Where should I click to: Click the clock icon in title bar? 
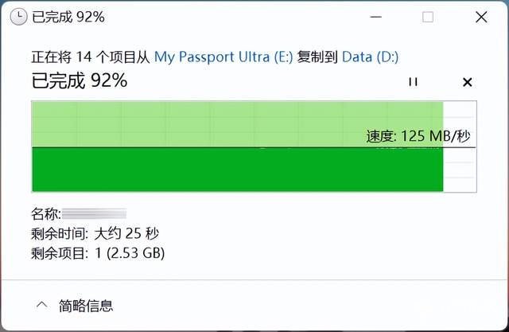(18, 17)
